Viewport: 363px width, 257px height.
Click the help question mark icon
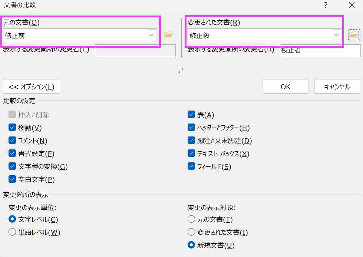coord(326,5)
